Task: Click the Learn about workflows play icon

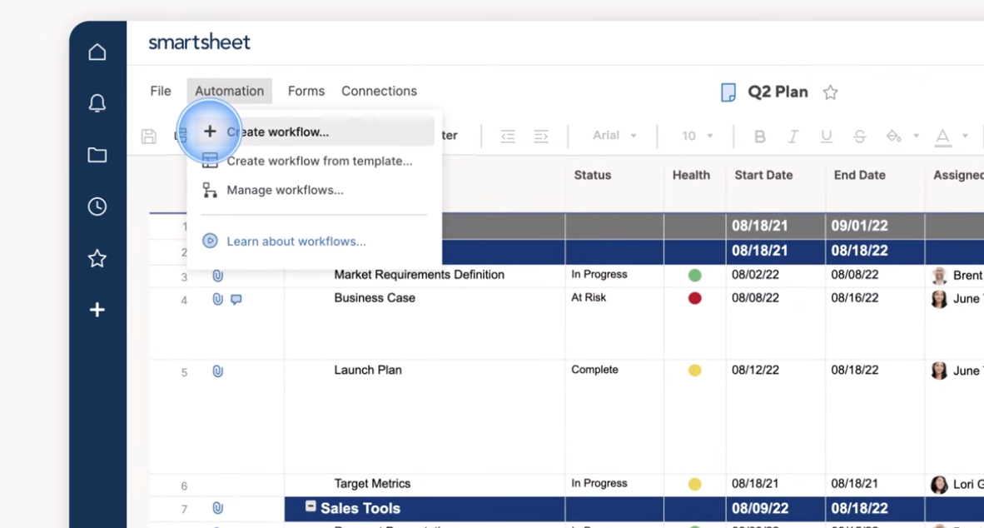Action: click(x=211, y=241)
